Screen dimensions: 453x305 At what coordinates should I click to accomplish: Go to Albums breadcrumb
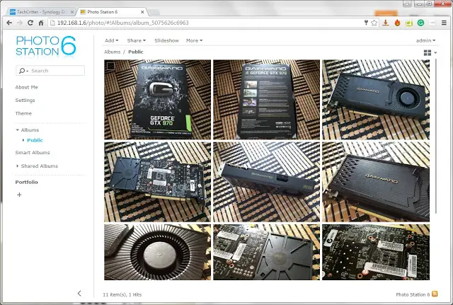coord(112,52)
